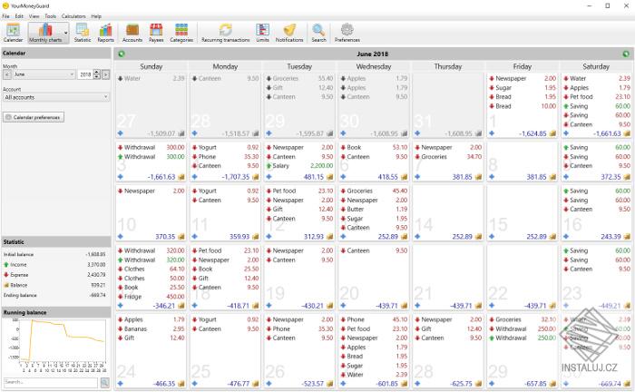This screenshot has width=635, height=392.
Task: Open the Help menu
Action: (96, 16)
